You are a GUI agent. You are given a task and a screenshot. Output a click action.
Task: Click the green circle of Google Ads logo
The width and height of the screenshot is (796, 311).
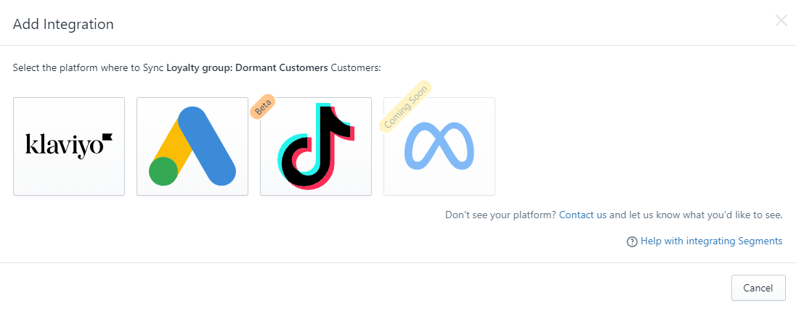pyautogui.click(x=163, y=170)
